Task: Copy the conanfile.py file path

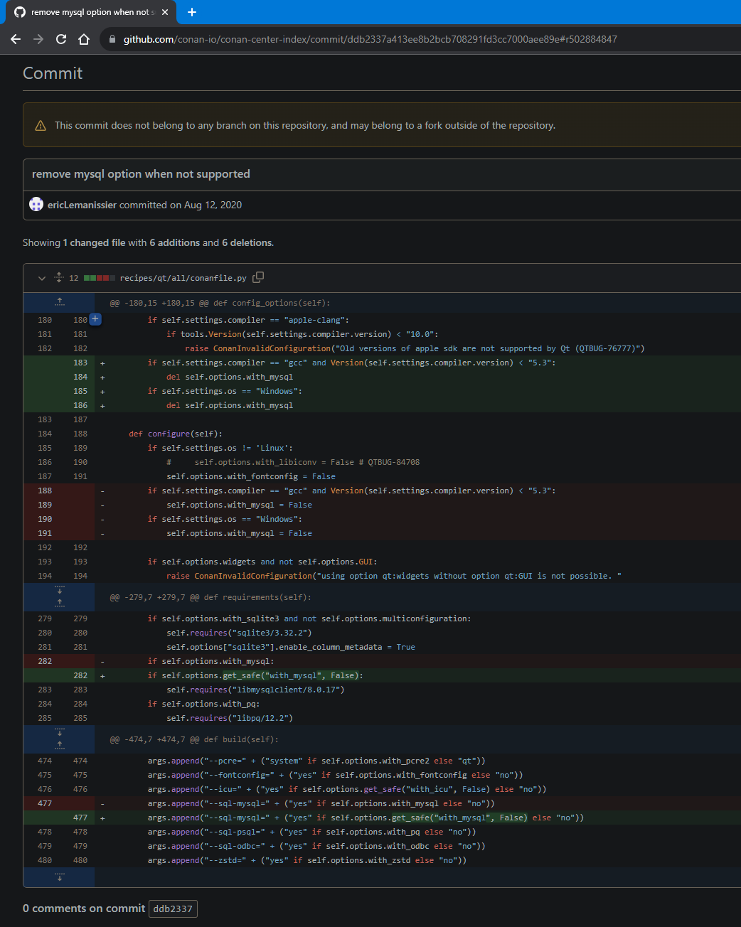Action: (257, 277)
